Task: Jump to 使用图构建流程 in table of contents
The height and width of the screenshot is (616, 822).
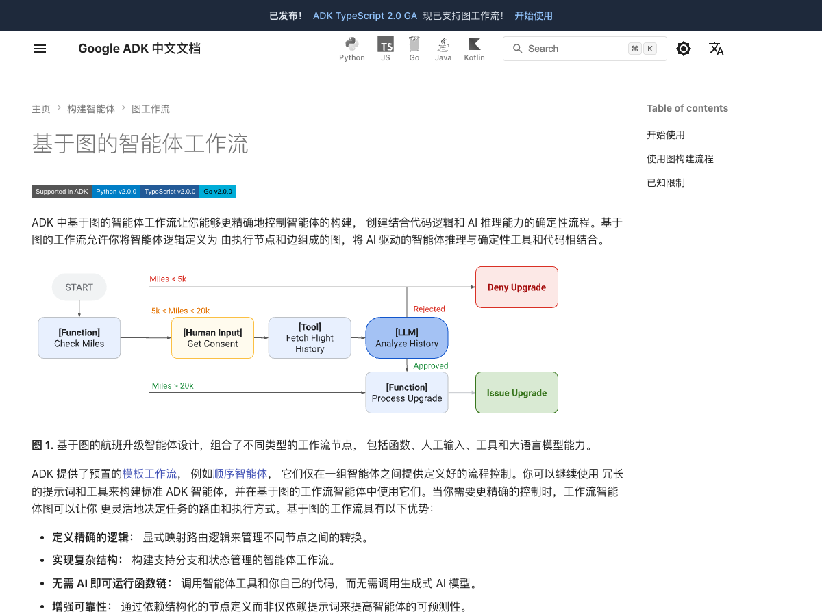Action: click(680, 159)
